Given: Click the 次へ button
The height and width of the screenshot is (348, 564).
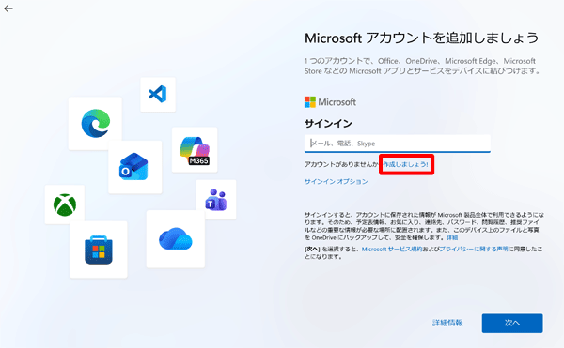Looking at the screenshot, I should (512, 324).
